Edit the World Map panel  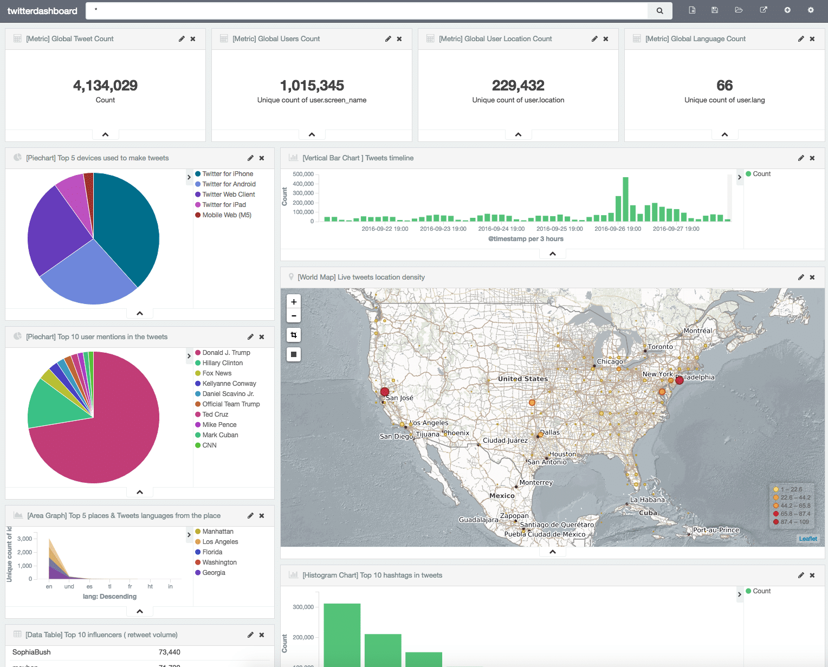(x=801, y=277)
